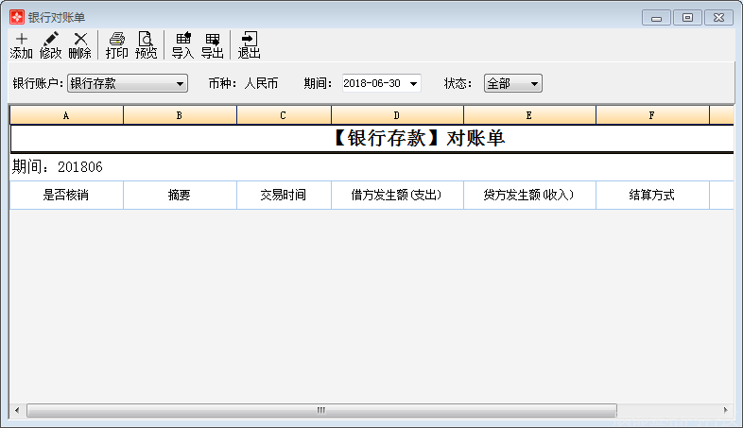Open the 期间 date dropdown

pyautogui.click(x=413, y=84)
